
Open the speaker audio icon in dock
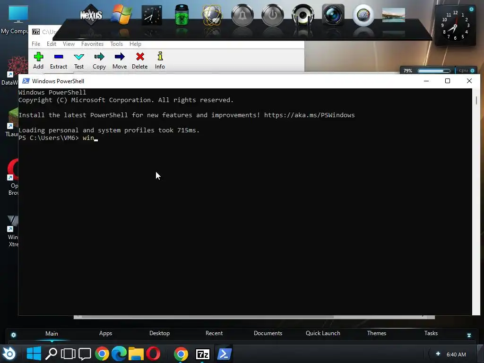303,15
